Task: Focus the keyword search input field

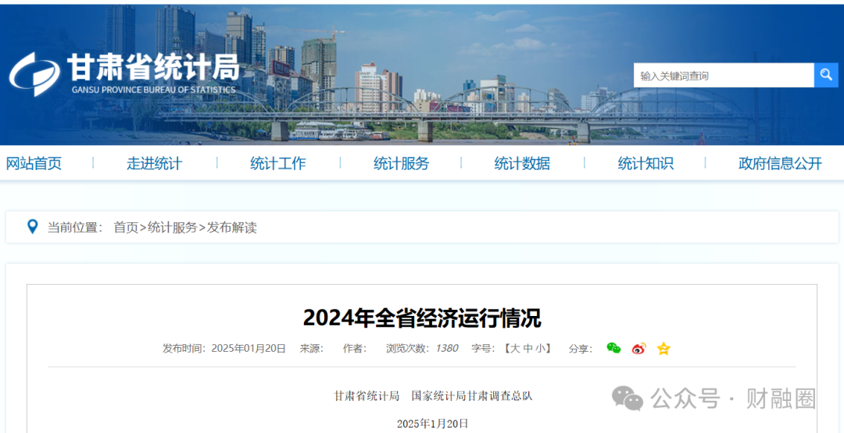Action: (724, 75)
